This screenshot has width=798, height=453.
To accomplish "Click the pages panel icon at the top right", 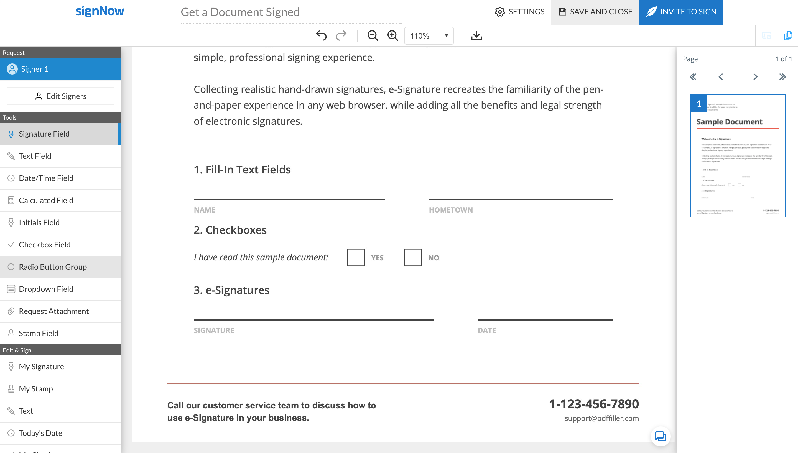I will (788, 35).
